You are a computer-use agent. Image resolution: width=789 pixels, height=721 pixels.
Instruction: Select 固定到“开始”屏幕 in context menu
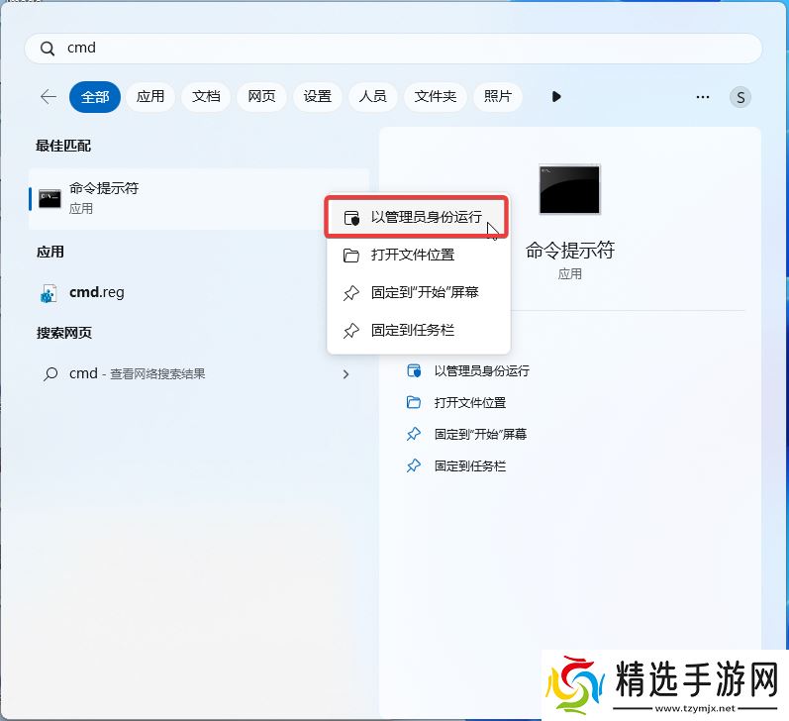tap(424, 293)
